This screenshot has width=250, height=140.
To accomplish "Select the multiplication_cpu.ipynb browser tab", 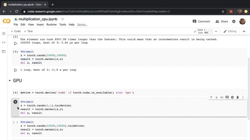I will click(25, 5).
